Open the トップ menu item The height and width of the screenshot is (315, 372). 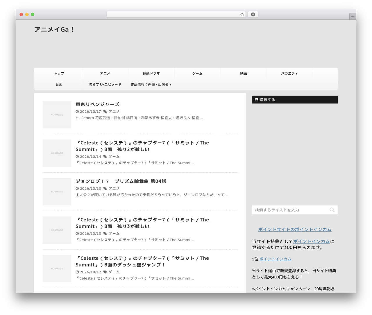point(59,74)
